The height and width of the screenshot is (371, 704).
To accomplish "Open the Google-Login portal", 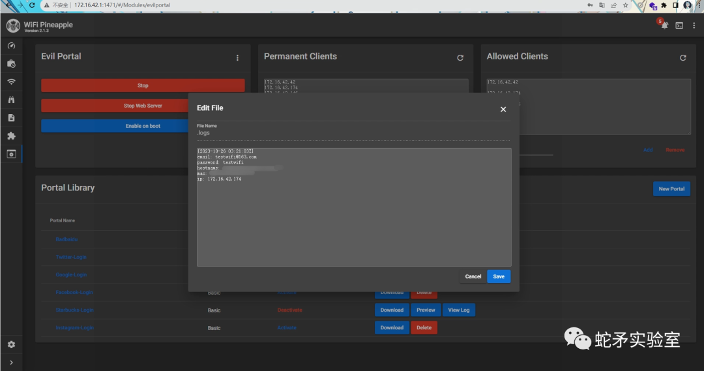I will (71, 275).
